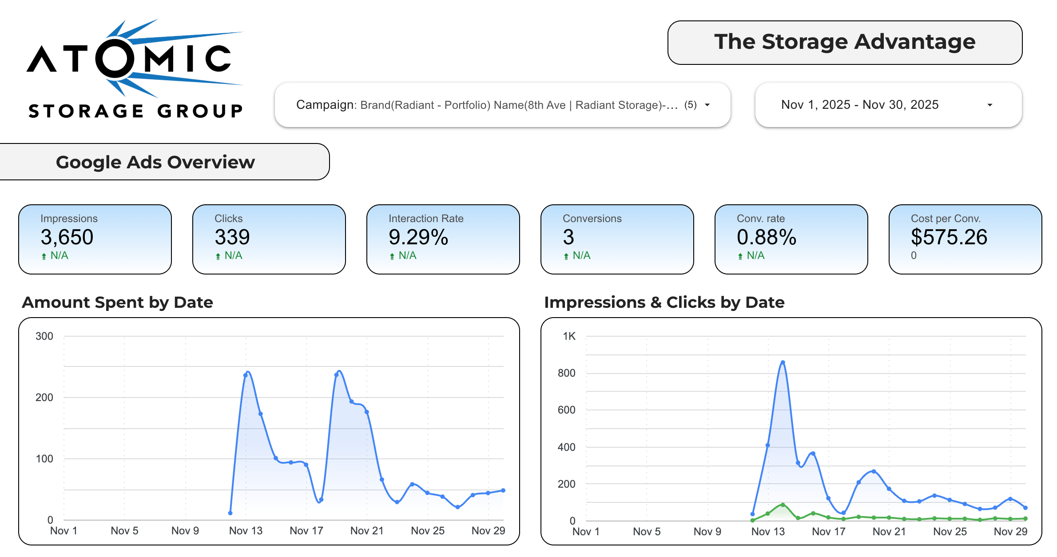Click the highest blue peak in Impressions chart
1057x557 pixels.
[x=783, y=362]
